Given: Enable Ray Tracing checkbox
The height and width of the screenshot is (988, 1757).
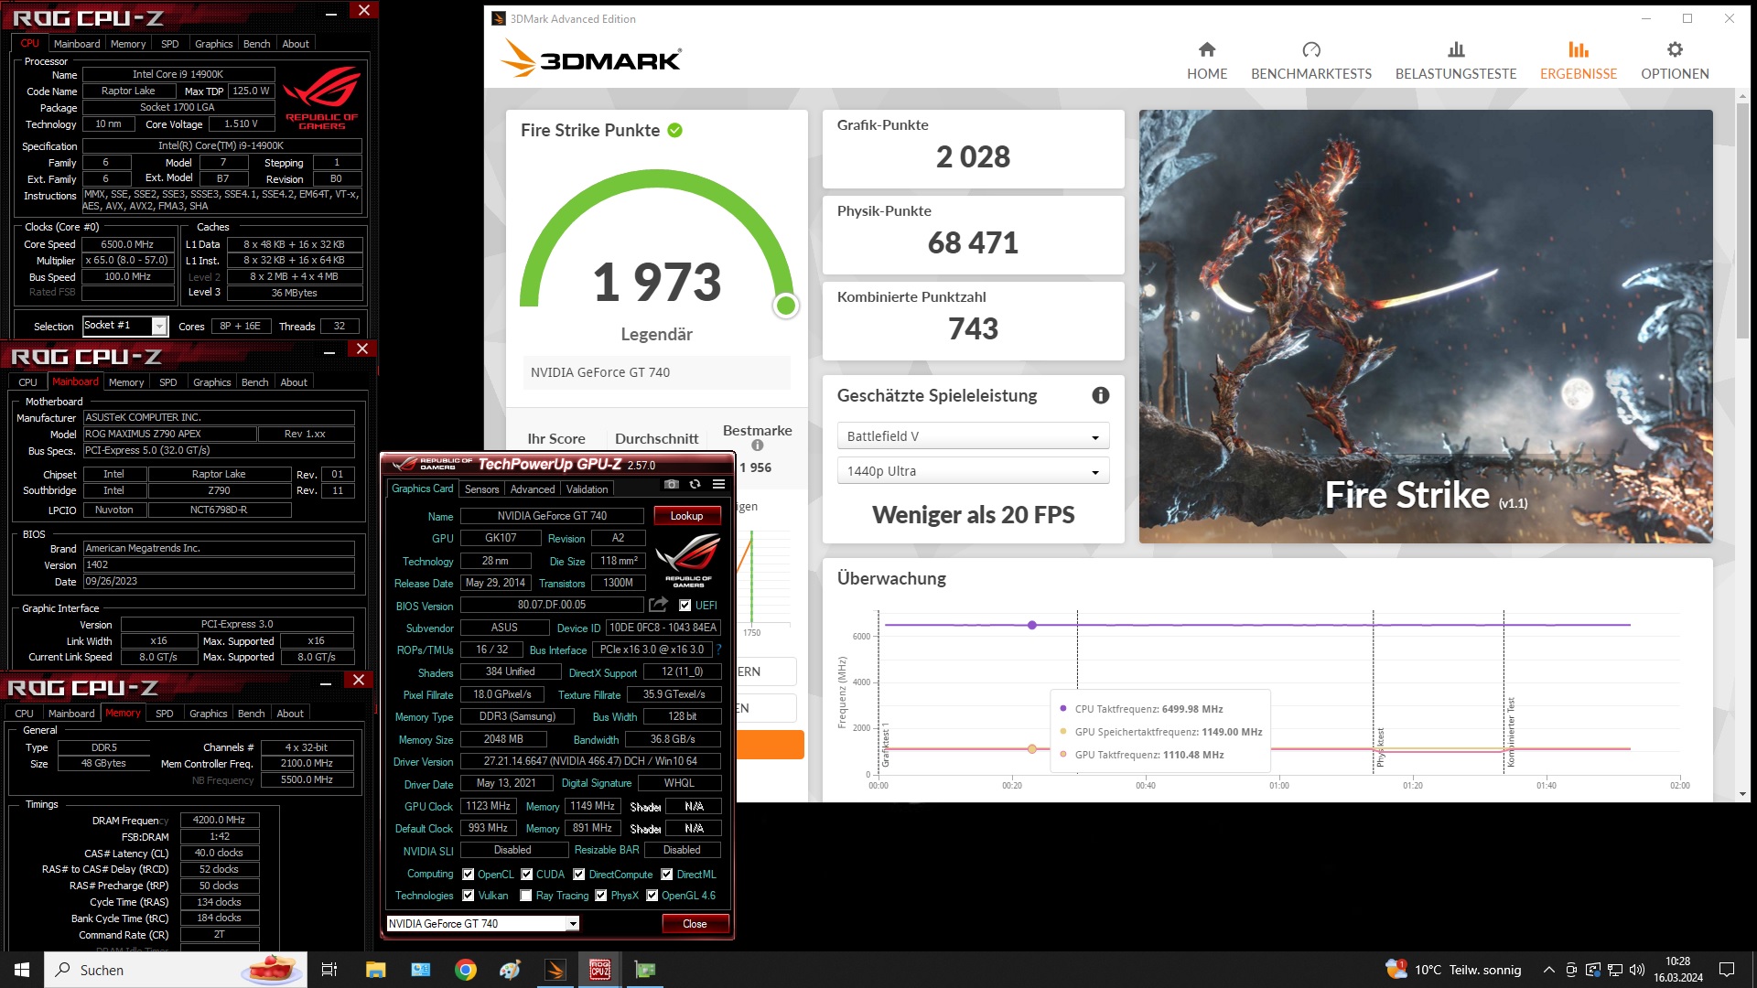Looking at the screenshot, I should 526,896.
